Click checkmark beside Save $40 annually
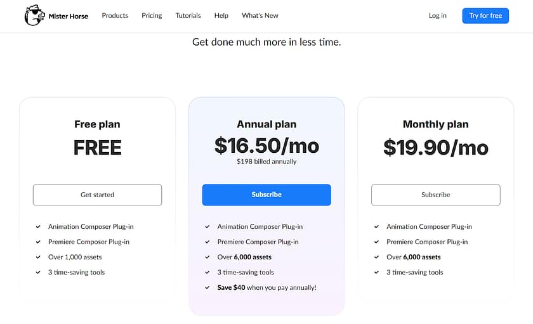 [x=207, y=288]
